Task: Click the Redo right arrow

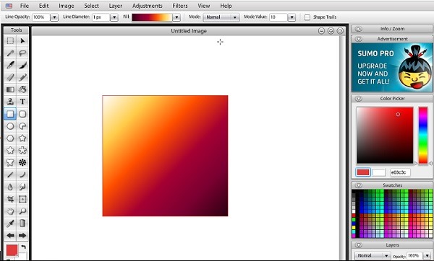Action: pyautogui.click(x=22, y=235)
